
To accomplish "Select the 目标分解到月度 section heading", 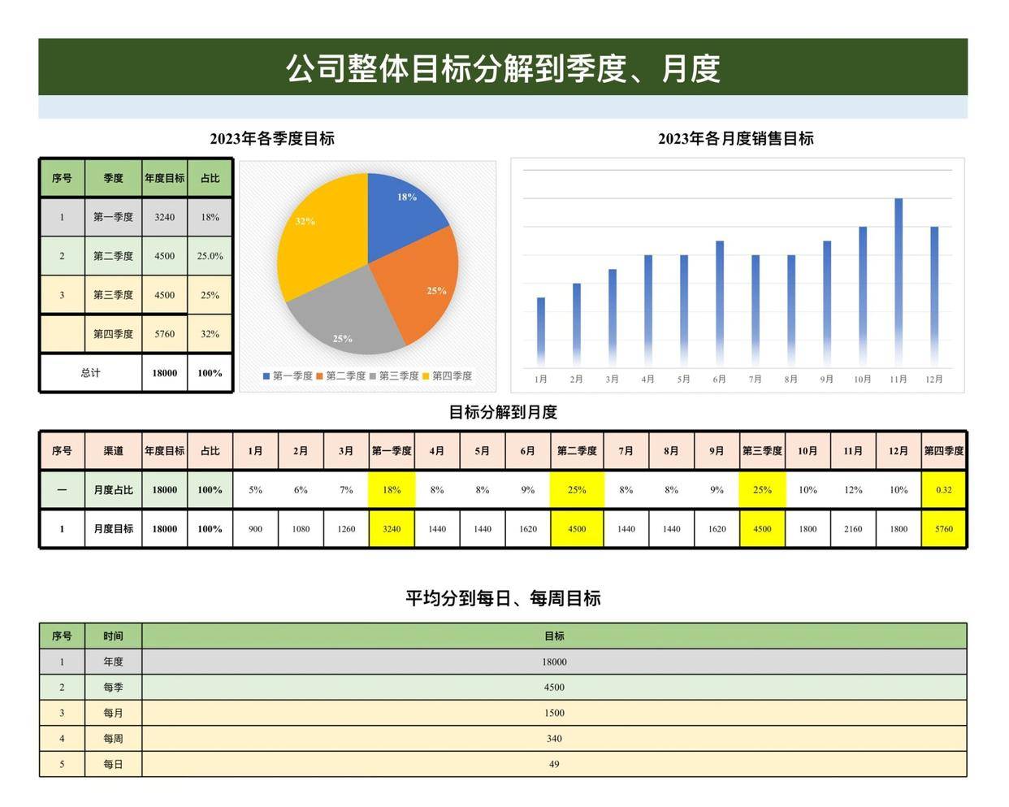I will click(503, 413).
